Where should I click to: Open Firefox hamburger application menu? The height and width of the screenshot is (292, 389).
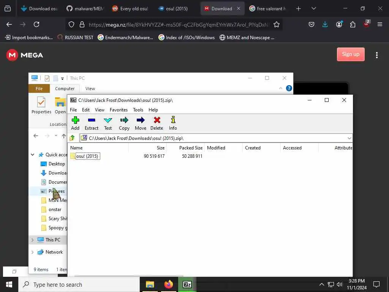(380, 24)
